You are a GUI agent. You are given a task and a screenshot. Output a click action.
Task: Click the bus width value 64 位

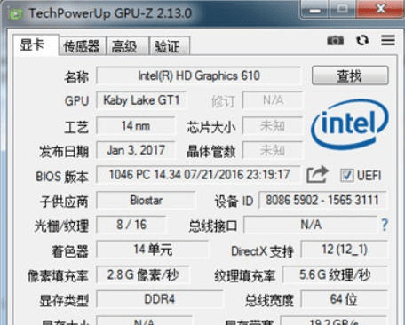tap(345, 299)
